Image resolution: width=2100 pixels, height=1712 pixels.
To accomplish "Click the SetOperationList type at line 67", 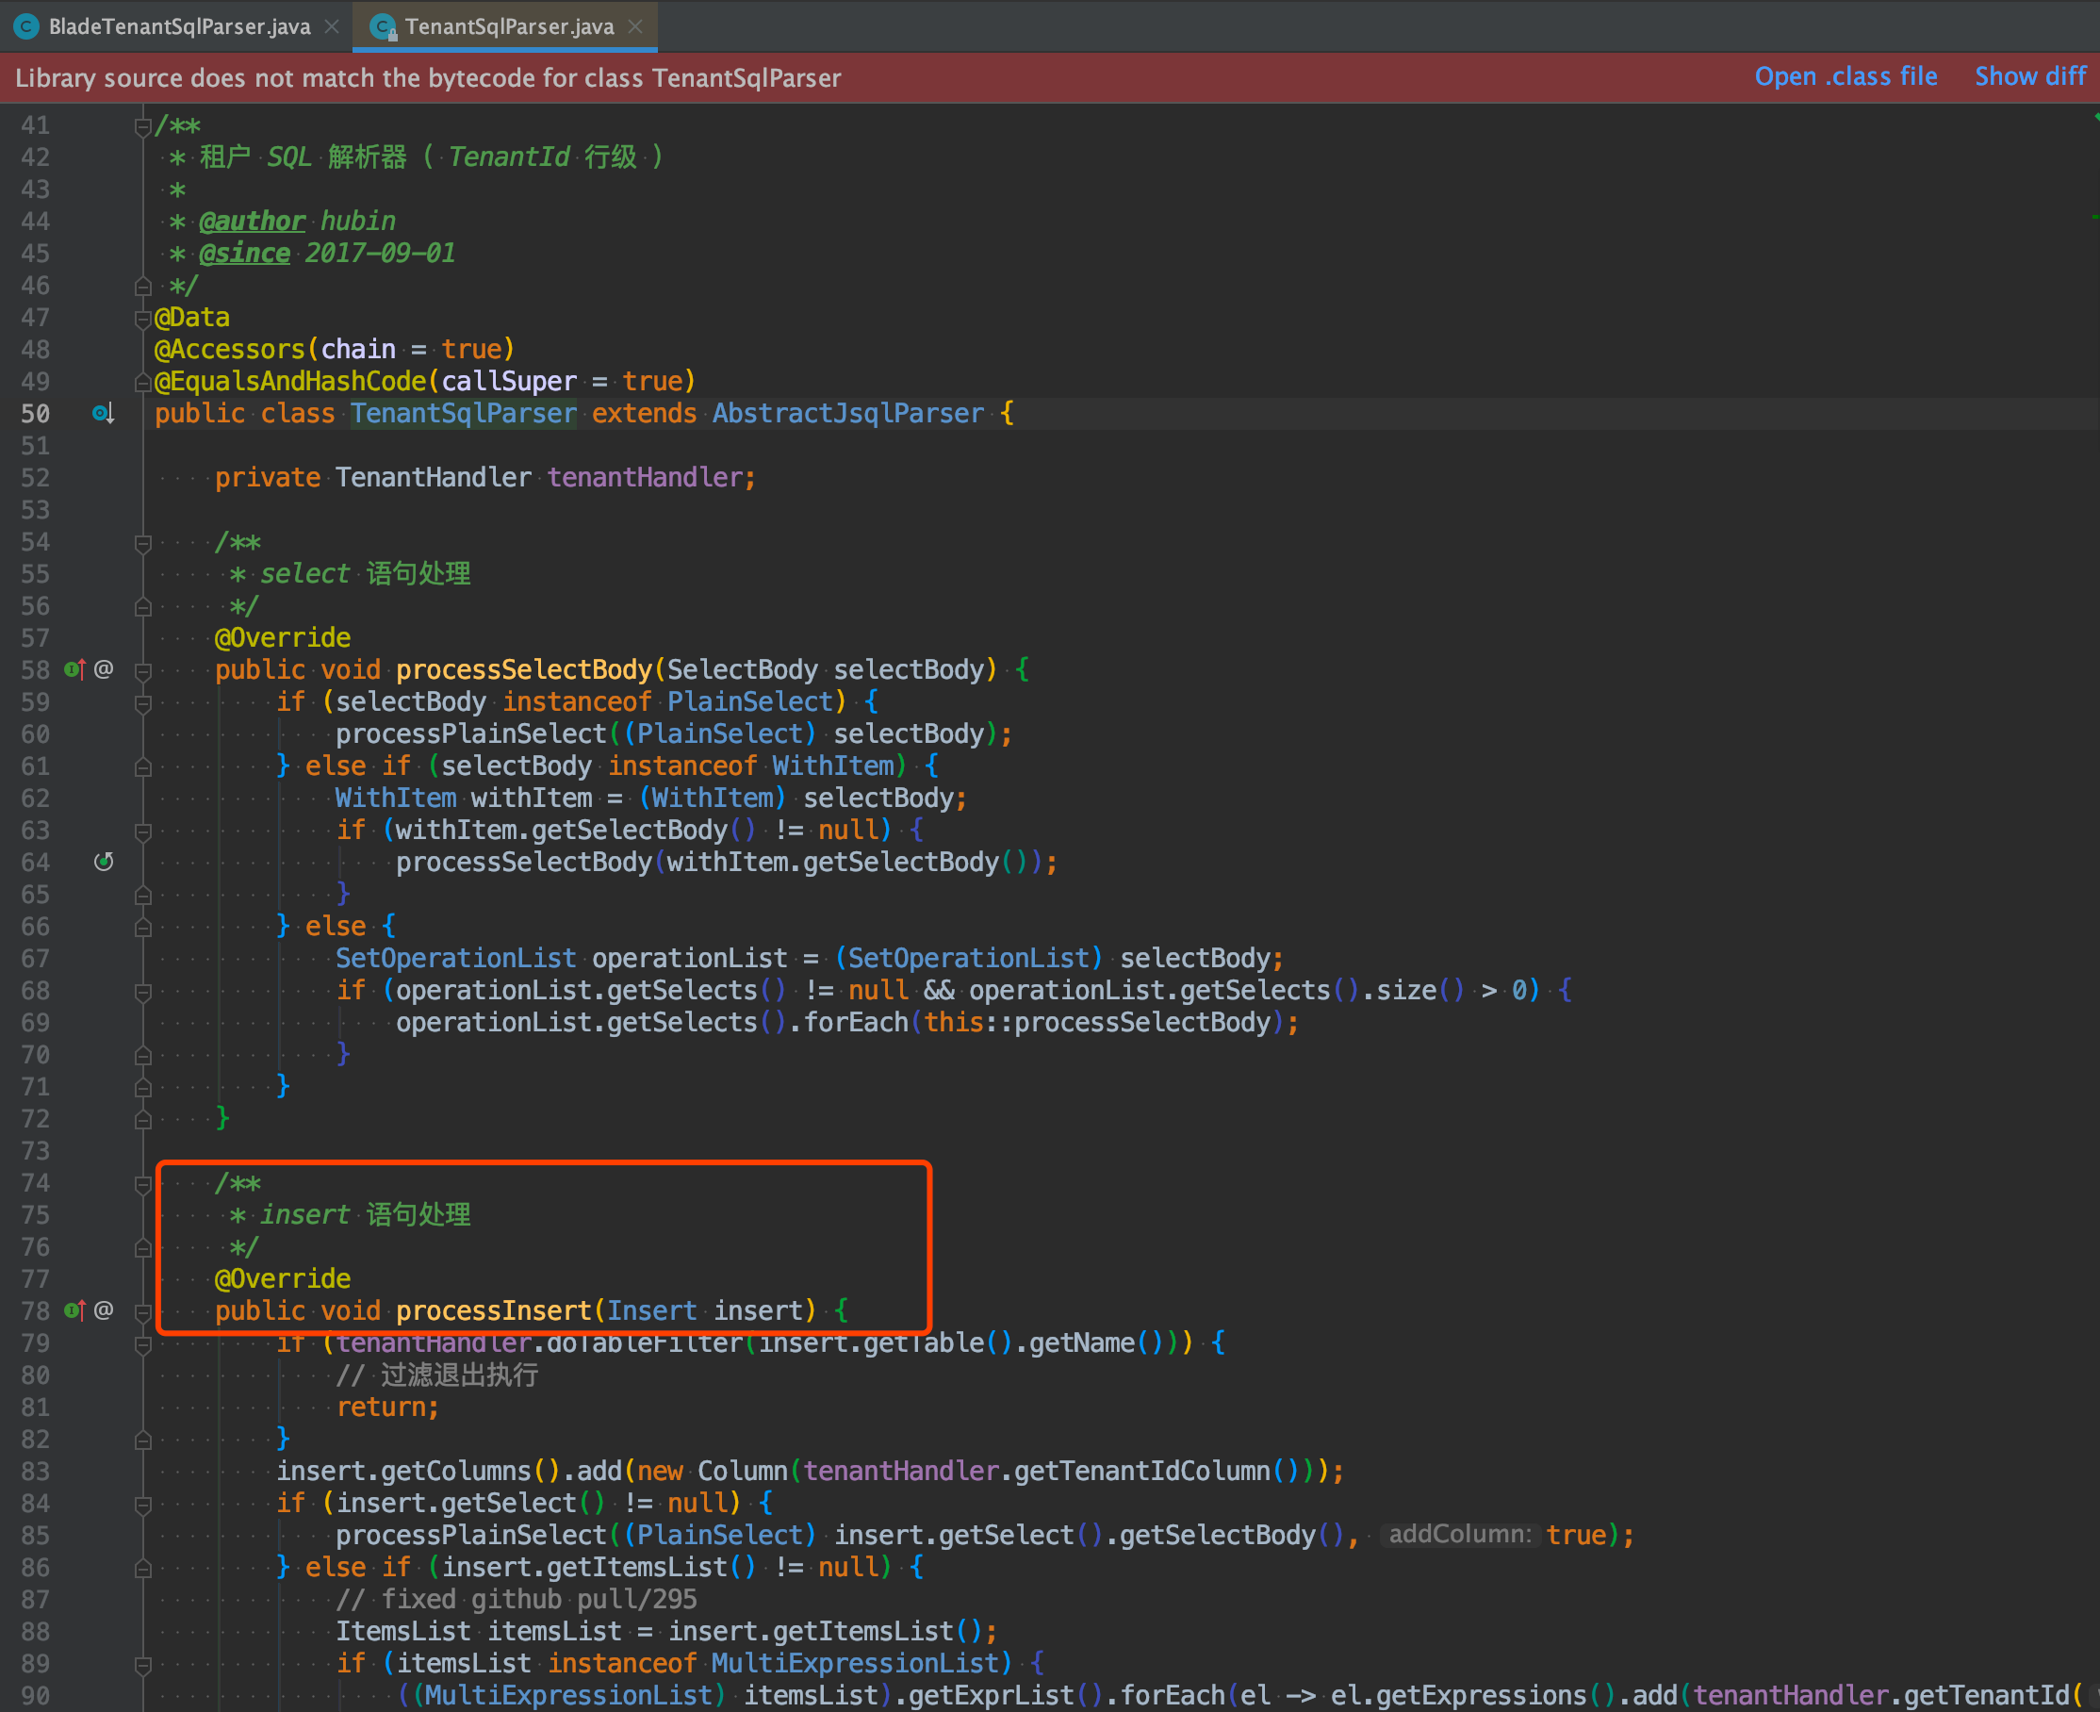I will 455,959.
